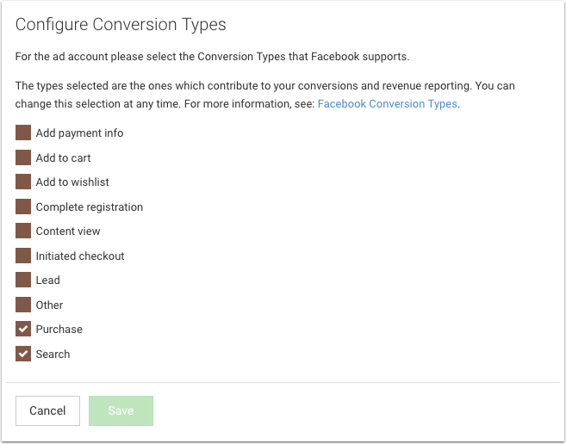The height and width of the screenshot is (444, 566).
Task: Deselect the Search checkbox
Action: pos(22,354)
